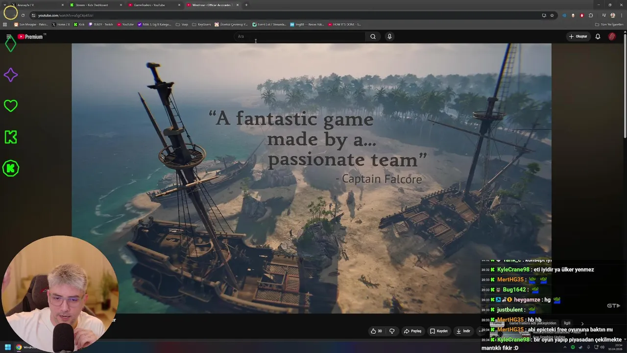Click the YouTube search magnifier button
Viewport: 627px width, 353px height.
point(373,36)
